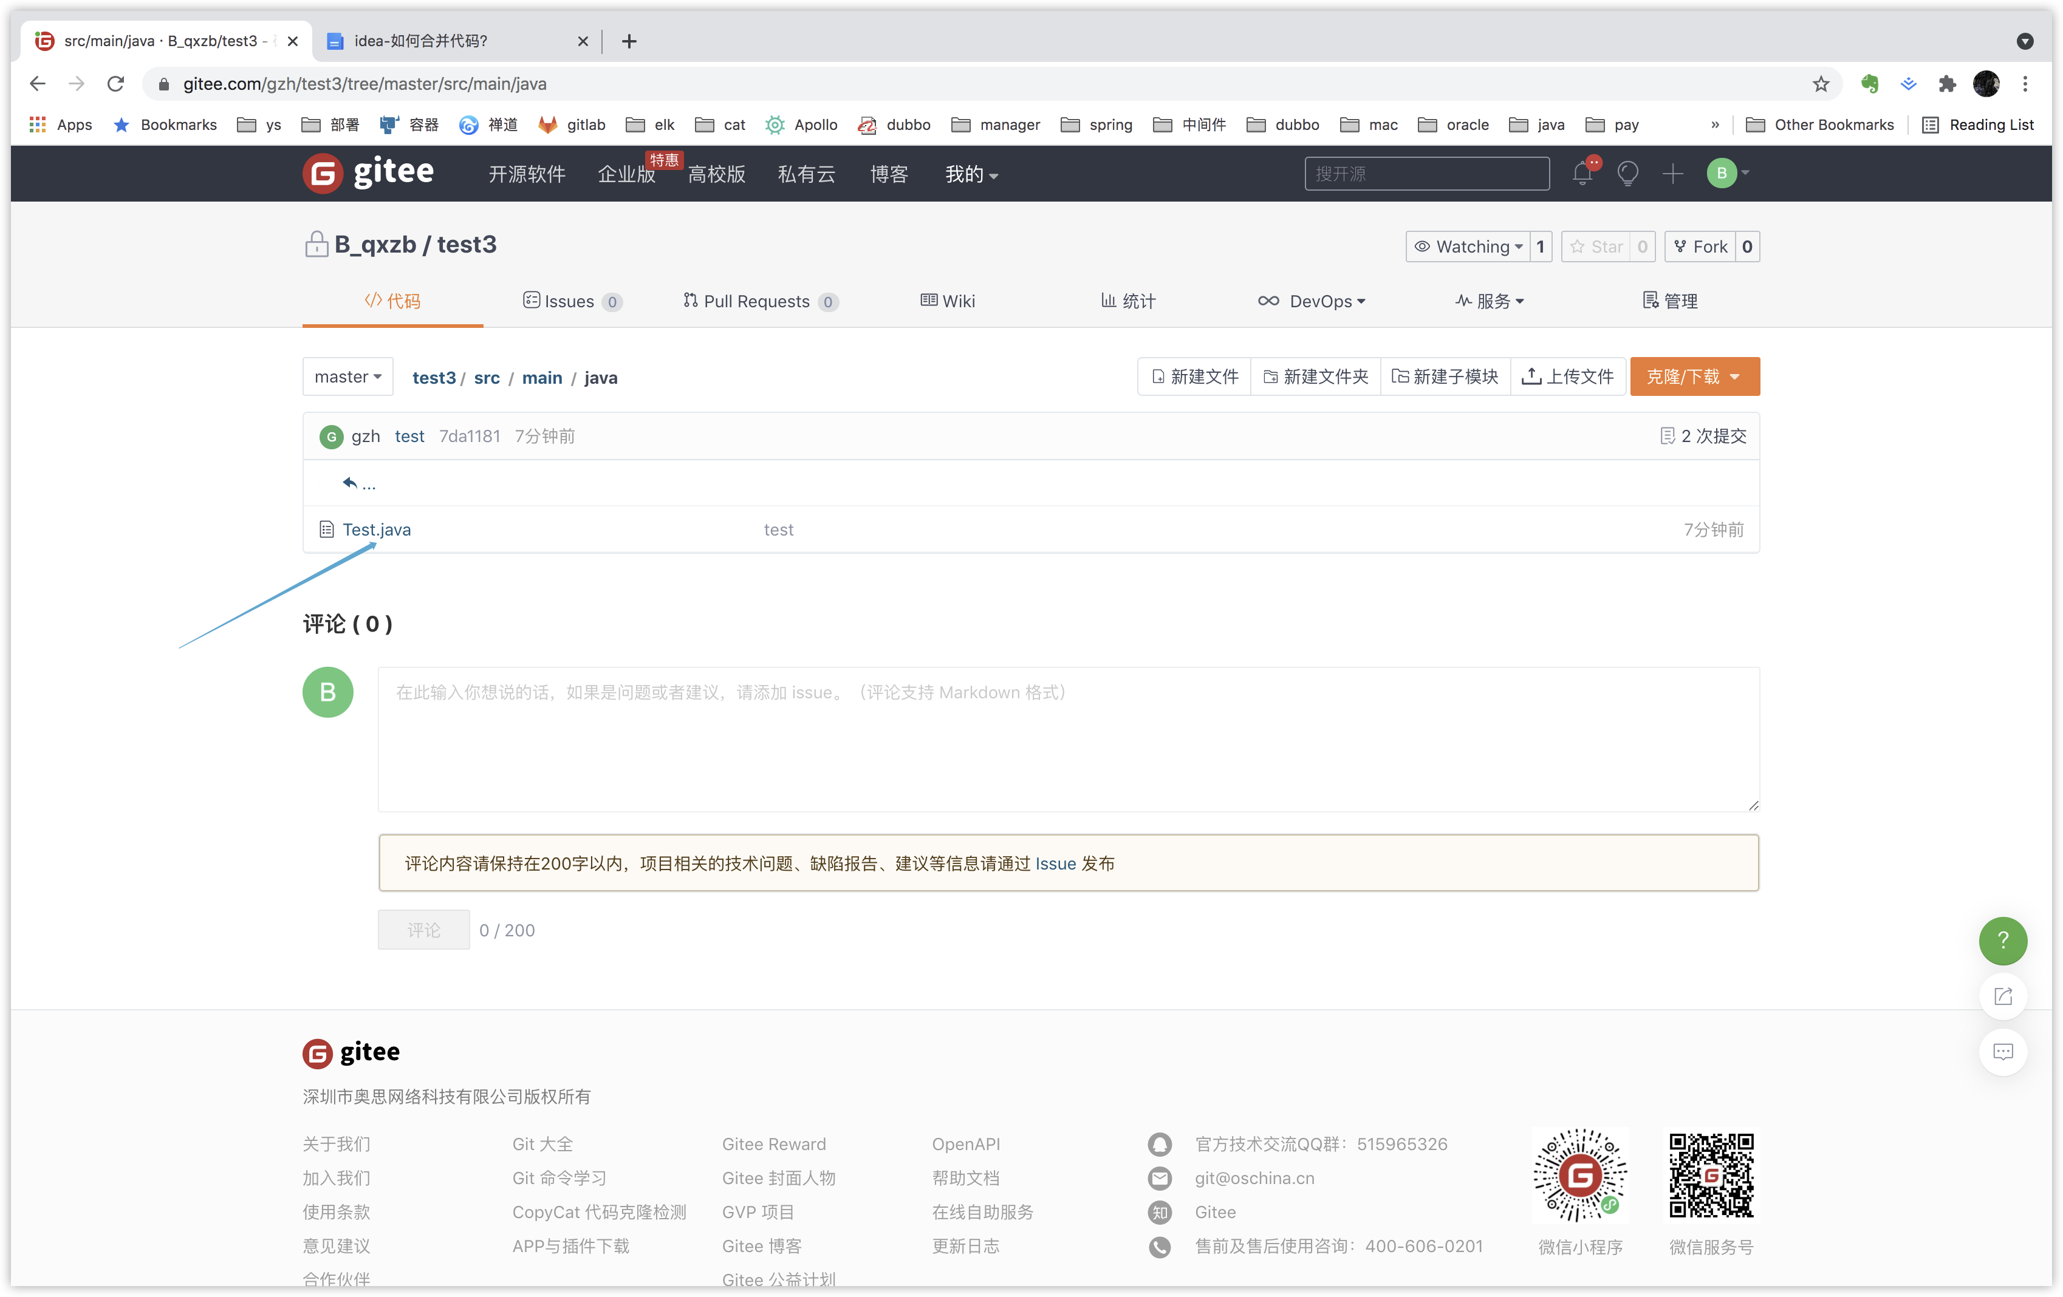
Task: Click the floating share/edit icon
Action: [2002, 996]
